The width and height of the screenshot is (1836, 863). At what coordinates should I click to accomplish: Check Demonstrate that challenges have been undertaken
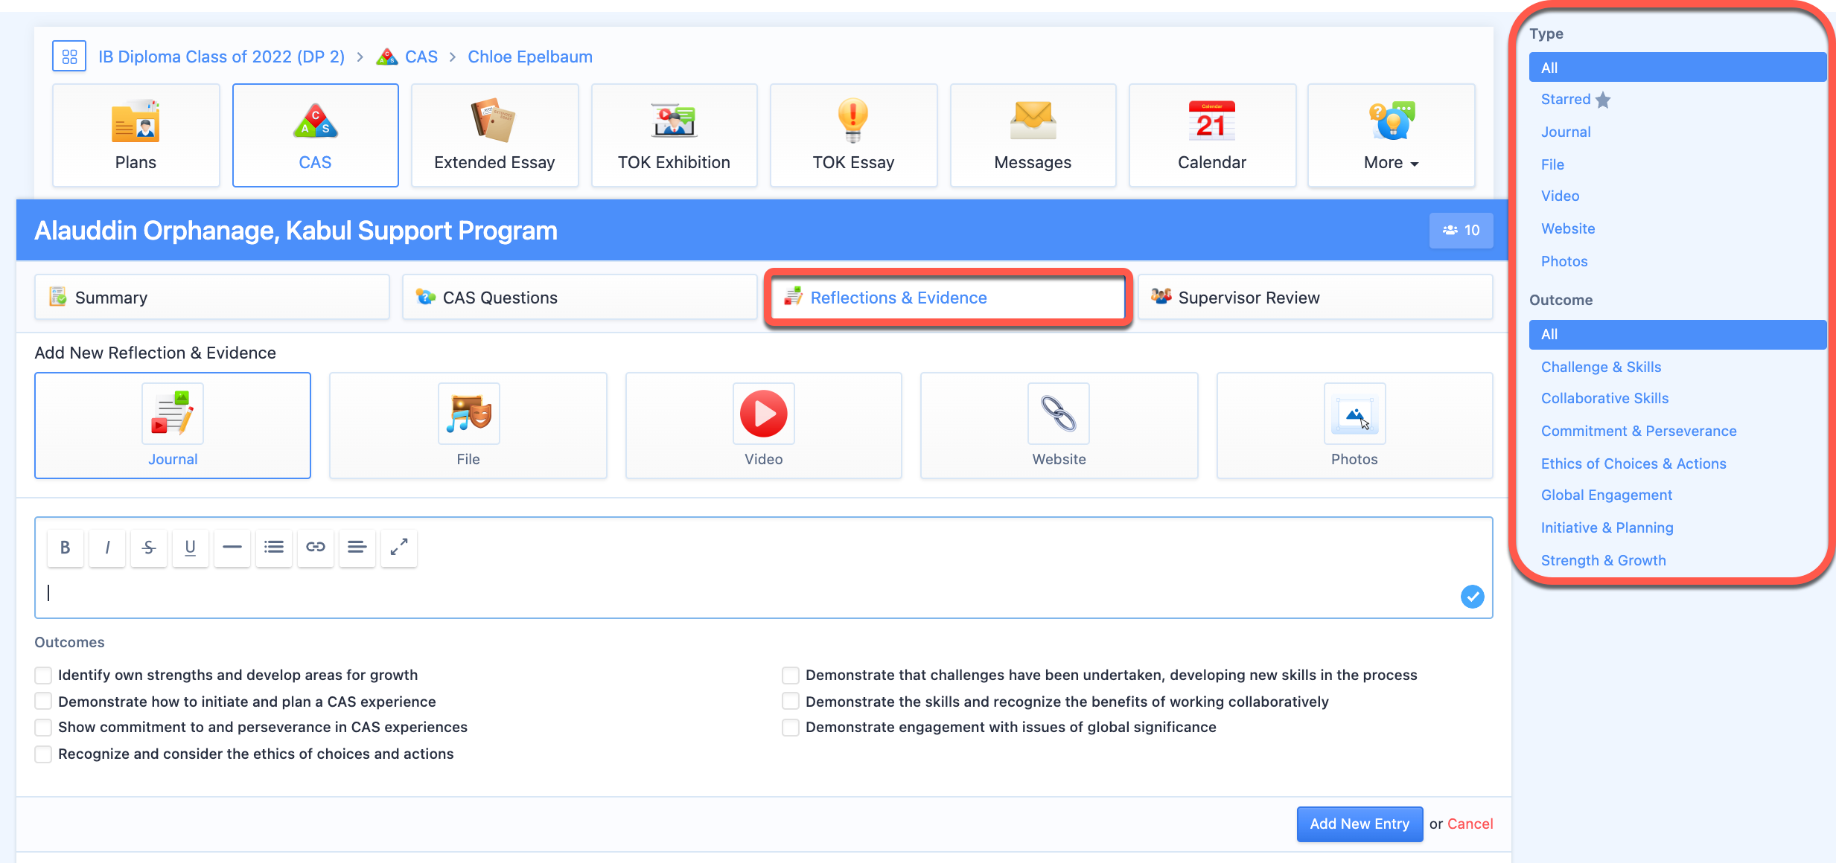[x=791, y=676]
